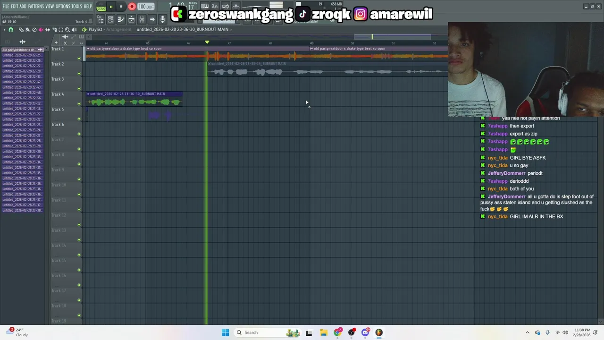Collapse the picker panel with the left chevron
604x340 pixels.
pyautogui.click(x=89, y=36)
